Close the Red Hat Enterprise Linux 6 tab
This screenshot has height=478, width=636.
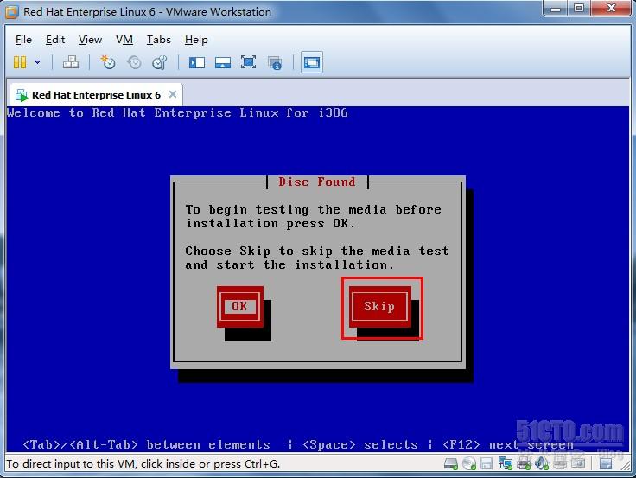point(173,94)
